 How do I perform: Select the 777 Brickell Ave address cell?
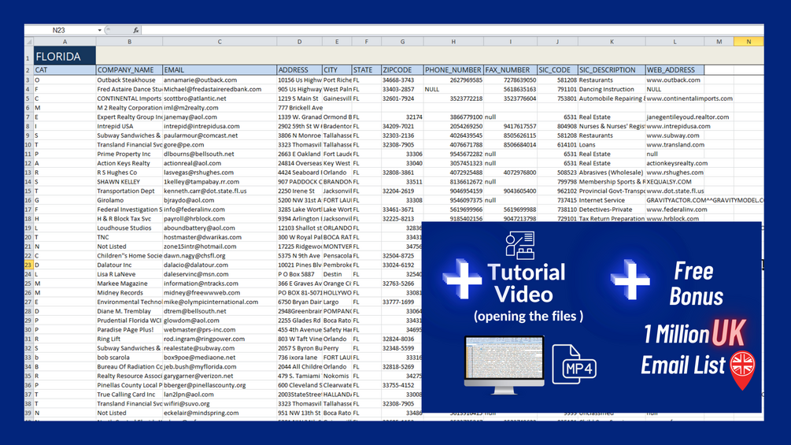pyautogui.click(x=299, y=107)
